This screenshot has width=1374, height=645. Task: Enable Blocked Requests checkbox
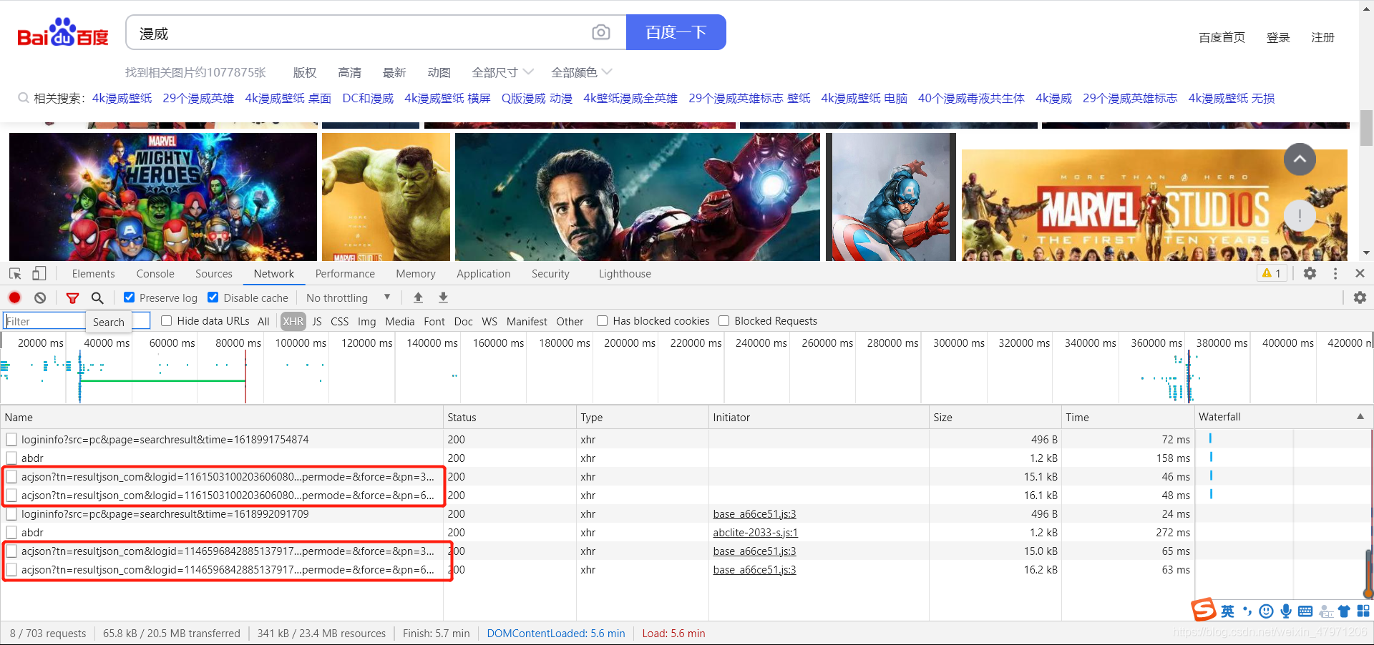(724, 321)
